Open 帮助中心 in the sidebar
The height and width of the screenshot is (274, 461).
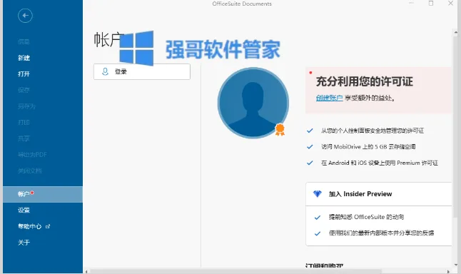[30, 226]
